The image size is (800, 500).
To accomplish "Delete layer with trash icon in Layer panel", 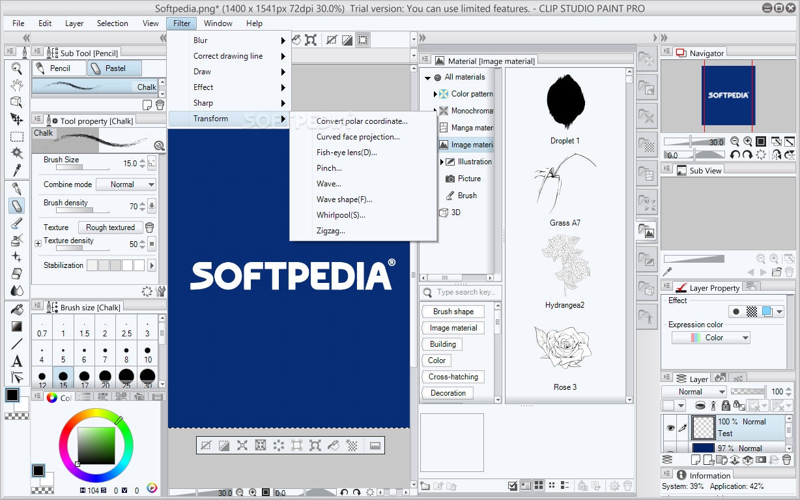I will (x=787, y=460).
